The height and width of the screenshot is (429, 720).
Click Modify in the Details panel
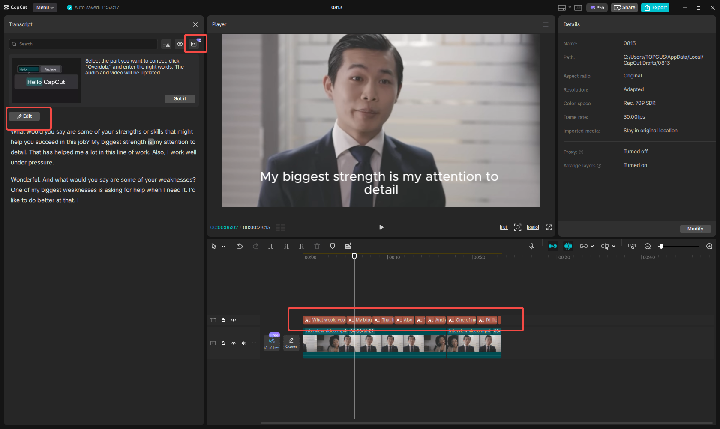[x=695, y=229]
